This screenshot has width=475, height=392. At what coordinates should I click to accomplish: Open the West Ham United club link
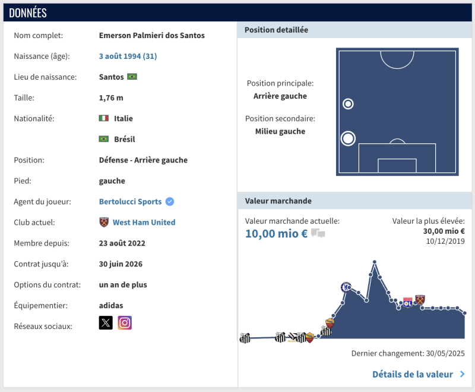(144, 222)
